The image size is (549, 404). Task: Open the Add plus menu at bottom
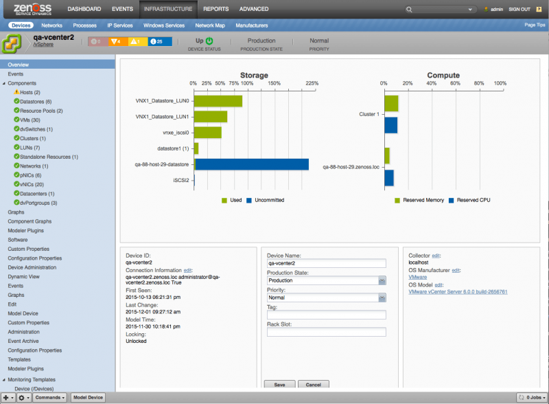(x=8, y=398)
